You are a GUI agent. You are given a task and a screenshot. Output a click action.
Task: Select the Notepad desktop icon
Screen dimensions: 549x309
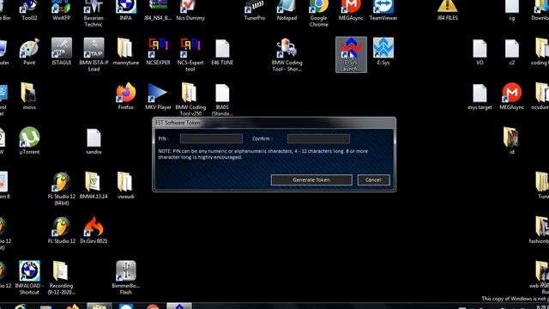[x=287, y=10]
